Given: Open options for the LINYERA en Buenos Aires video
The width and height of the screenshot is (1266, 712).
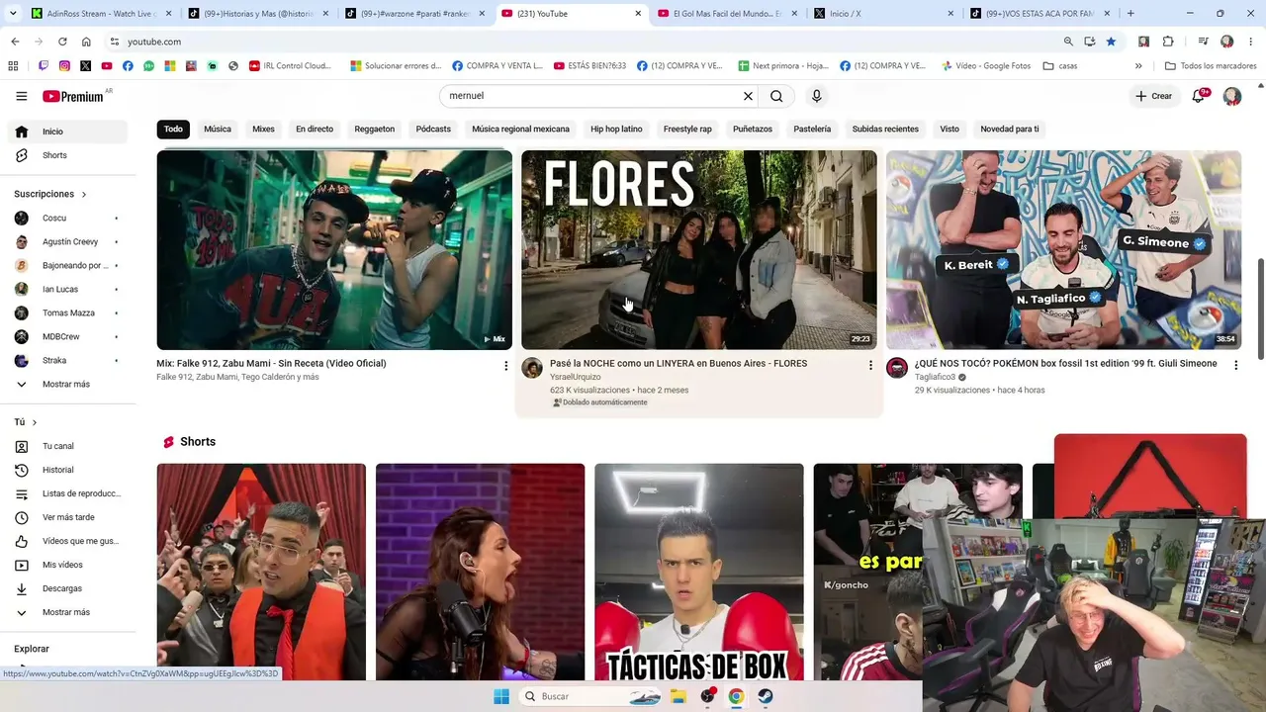Looking at the screenshot, I should coord(870,366).
